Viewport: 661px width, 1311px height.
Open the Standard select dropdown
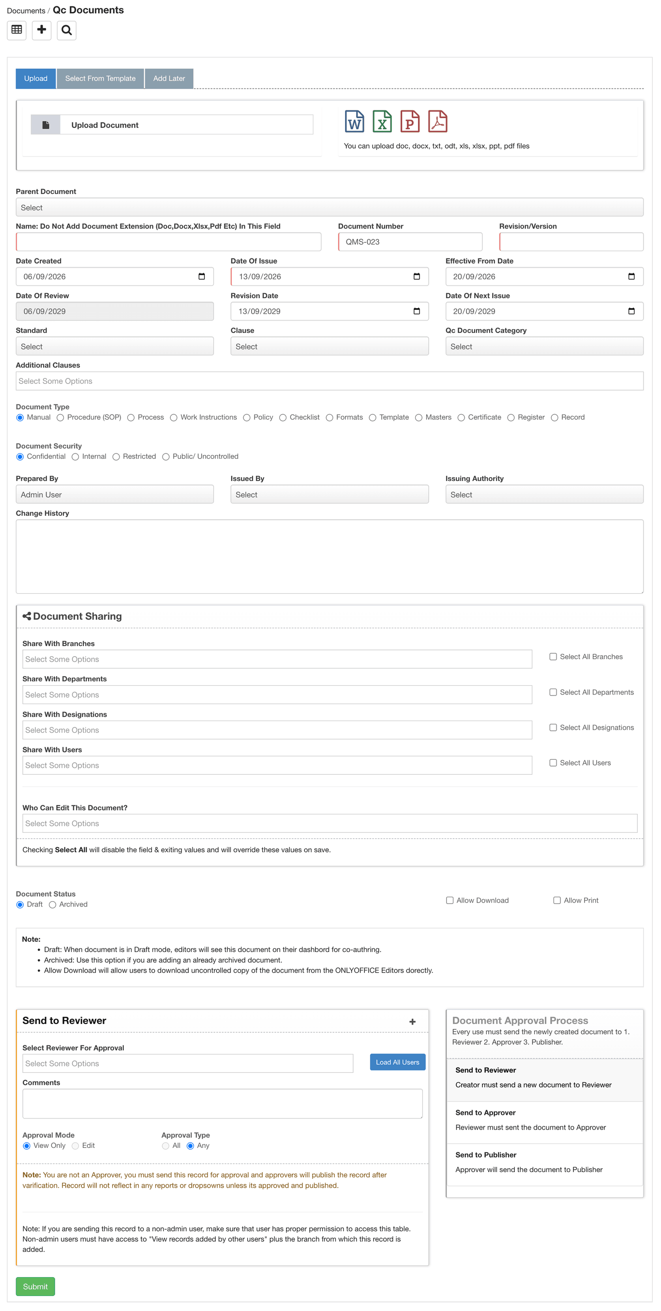pos(115,347)
